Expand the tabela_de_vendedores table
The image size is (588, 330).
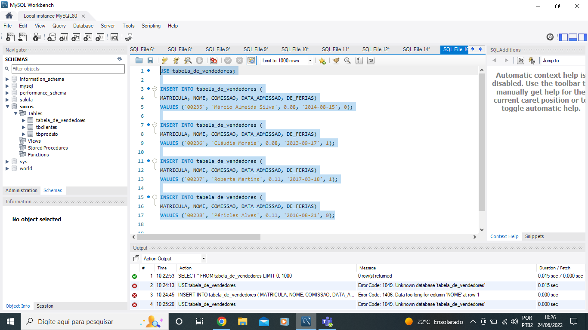(24, 120)
